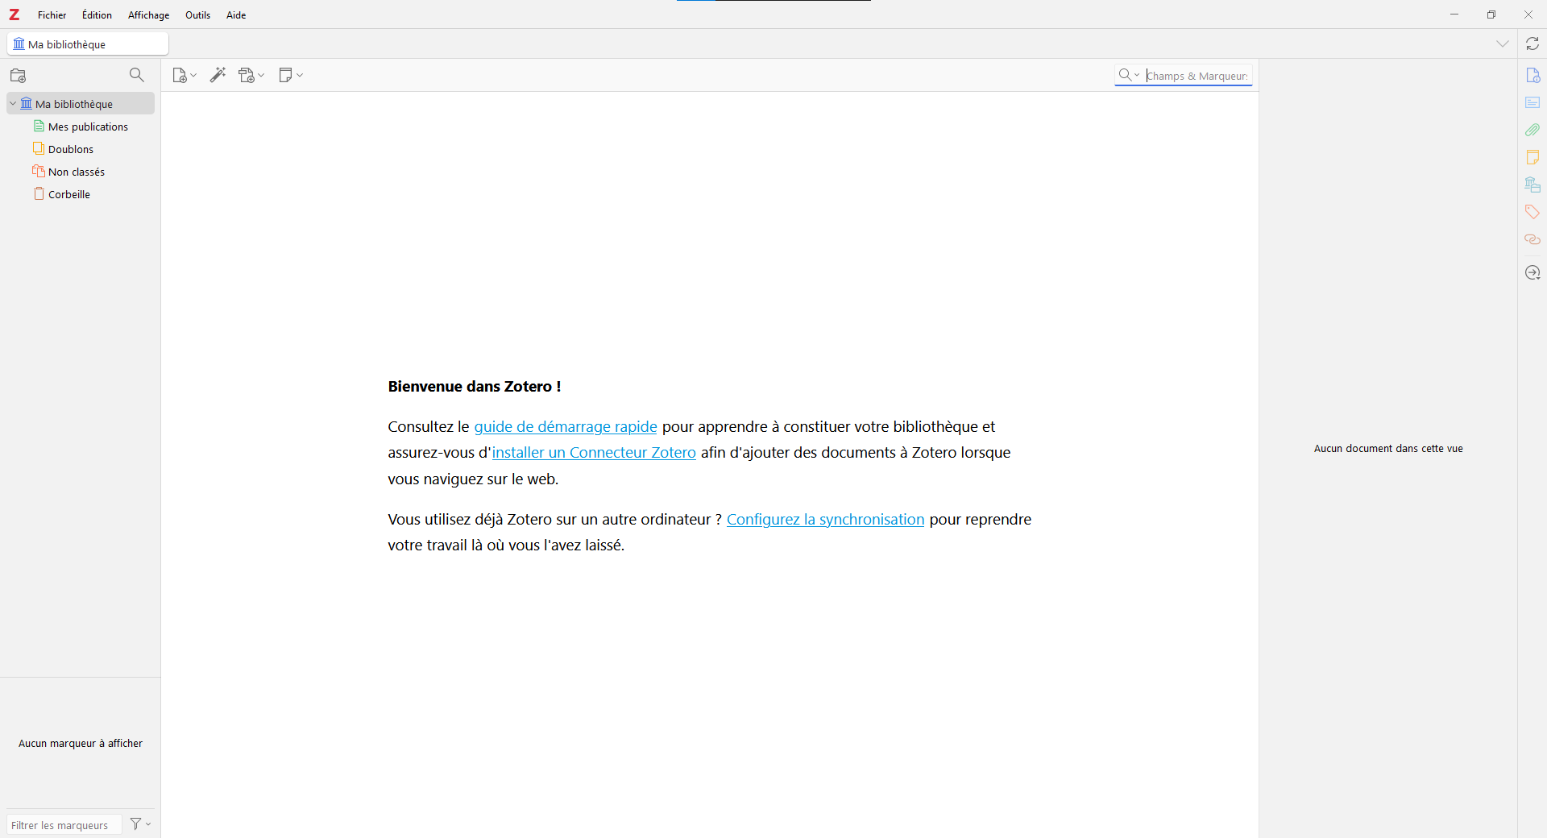Screen dimensions: 1547x838
Task: Minimize the Zotero window
Action: (1454, 15)
